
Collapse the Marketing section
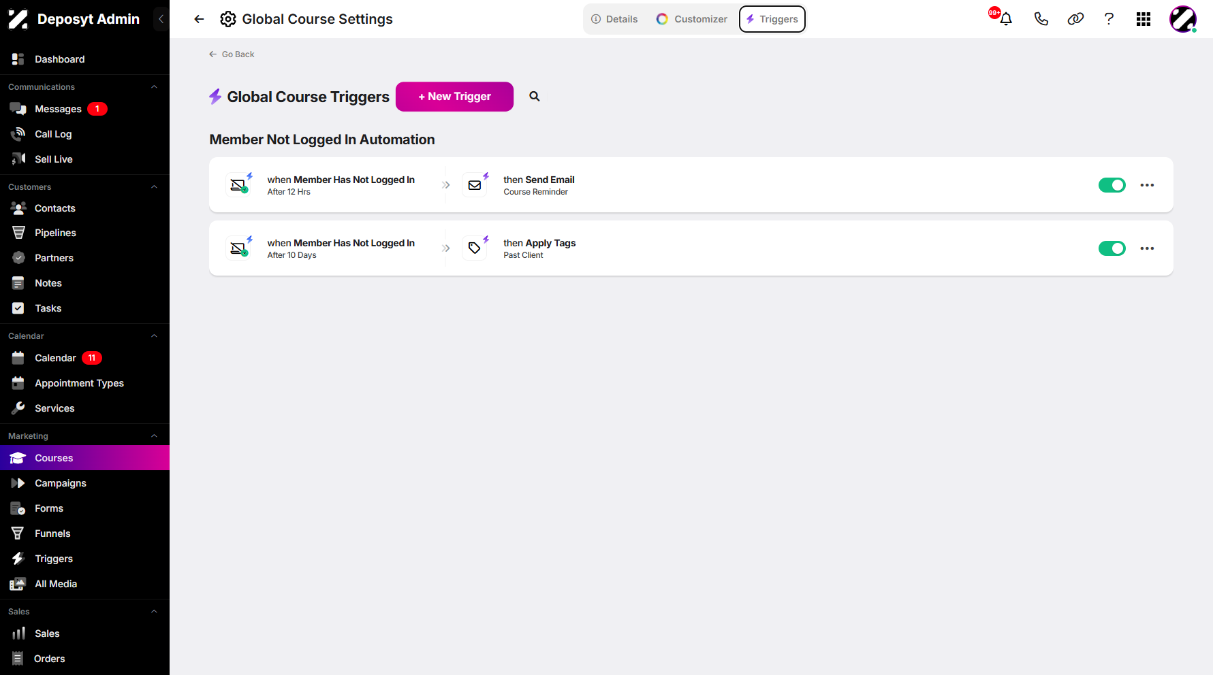(x=154, y=436)
